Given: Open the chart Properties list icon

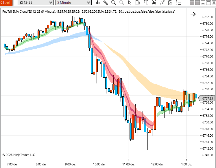Looking at the screenshot, I should click(x=178, y=3).
